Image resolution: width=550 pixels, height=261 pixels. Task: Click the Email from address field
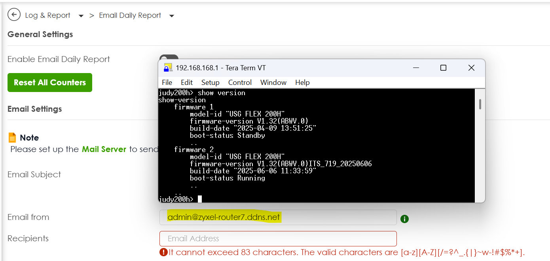click(278, 217)
